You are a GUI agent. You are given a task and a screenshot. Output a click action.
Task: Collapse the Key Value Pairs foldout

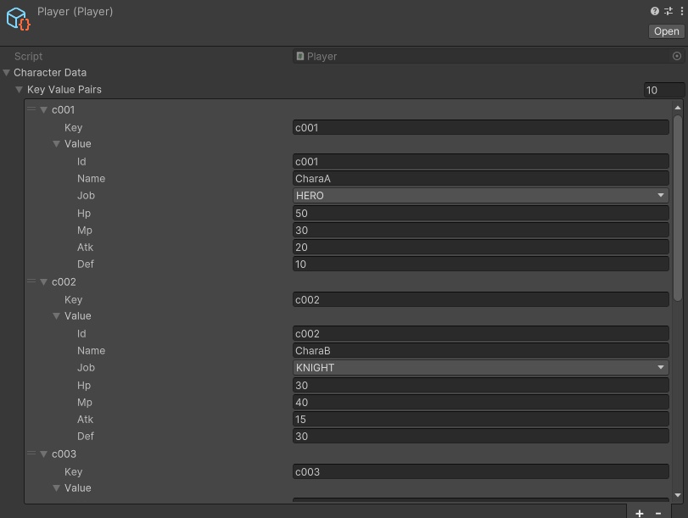19,89
